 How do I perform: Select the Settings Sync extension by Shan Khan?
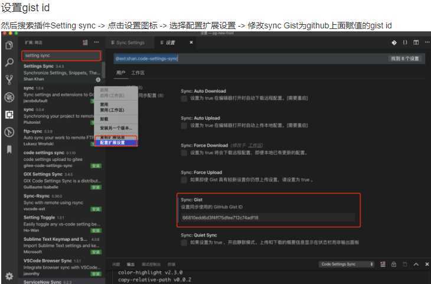point(62,72)
